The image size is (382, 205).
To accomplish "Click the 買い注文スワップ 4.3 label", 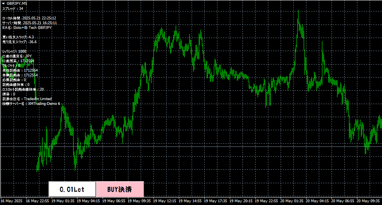I will (18, 37).
